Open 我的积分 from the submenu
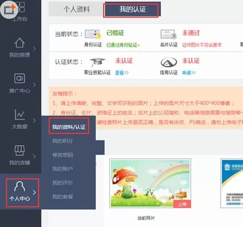 tap(63, 141)
